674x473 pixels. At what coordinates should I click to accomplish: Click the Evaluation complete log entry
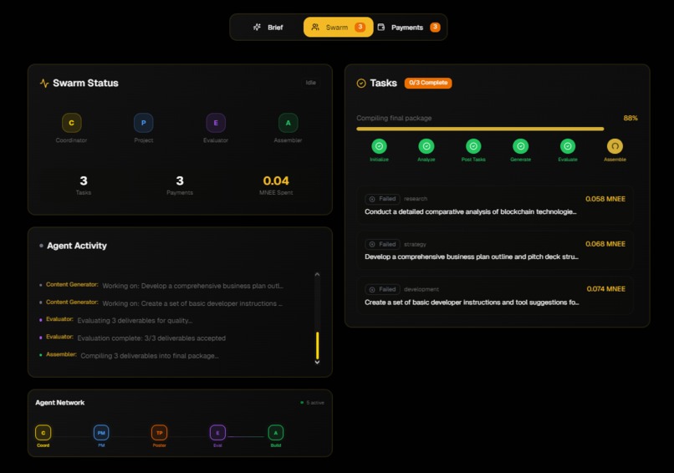(x=132, y=338)
